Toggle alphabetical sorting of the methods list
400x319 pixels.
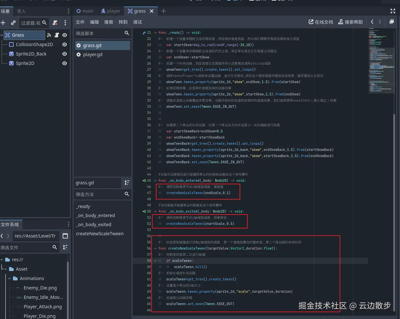[x=127, y=183]
